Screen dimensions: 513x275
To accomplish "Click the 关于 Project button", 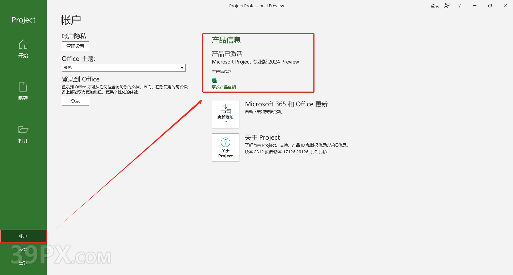I will pos(226,148).
